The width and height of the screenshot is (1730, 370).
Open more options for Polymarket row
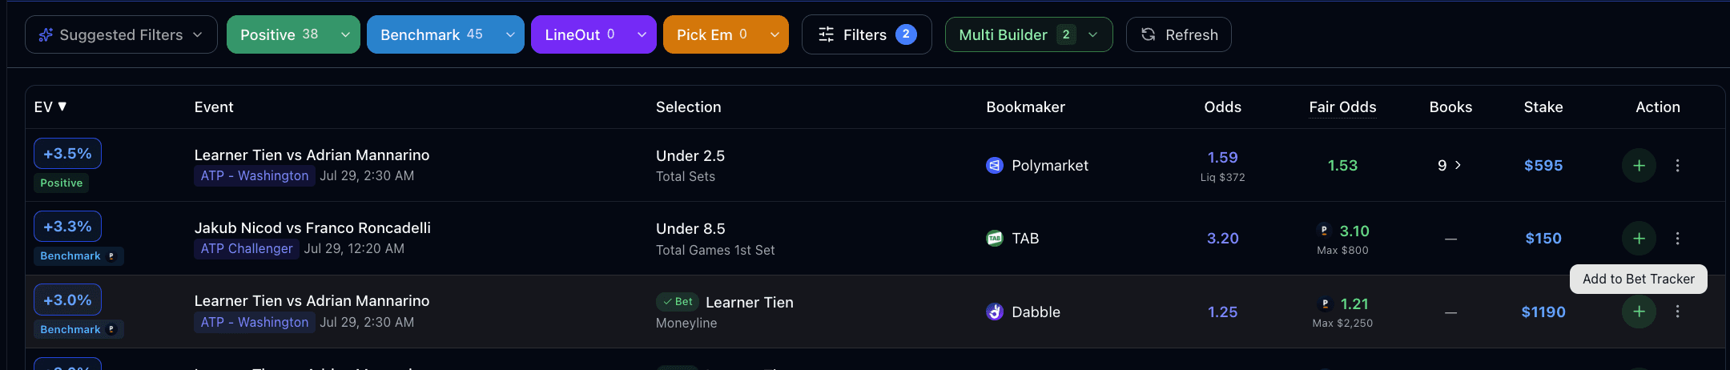pyautogui.click(x=1677, y=166)
